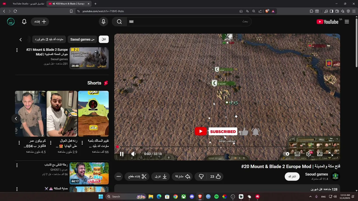Click the magnifier search button
This screenshot has width=358, height=201.
tap(119, 21)
